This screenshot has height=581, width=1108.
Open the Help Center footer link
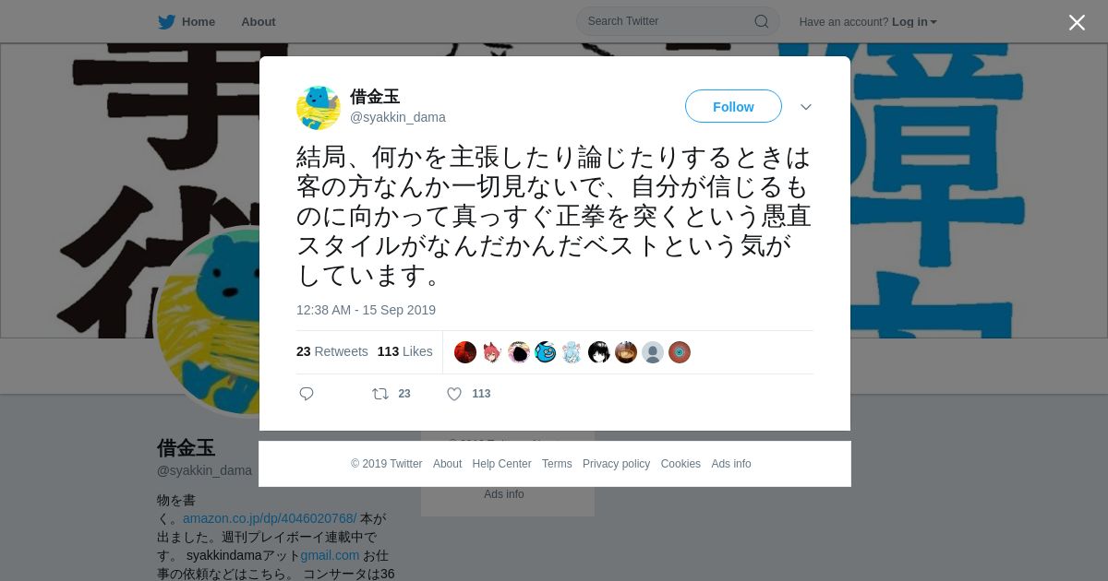point(501,464)
